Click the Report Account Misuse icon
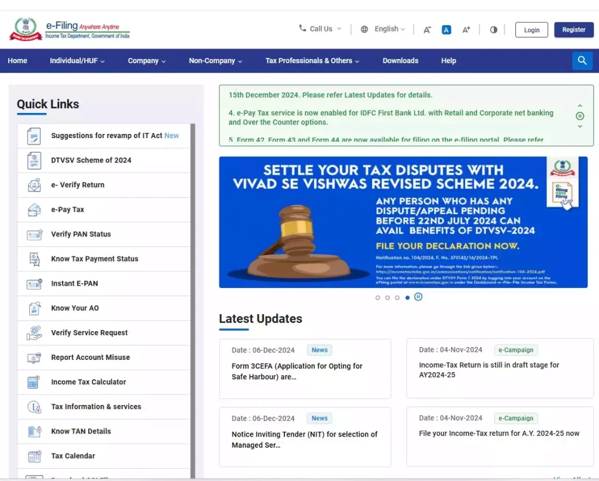Image resolution: width=599 pixels, height=481 pixels. click(x=34, y=358)
